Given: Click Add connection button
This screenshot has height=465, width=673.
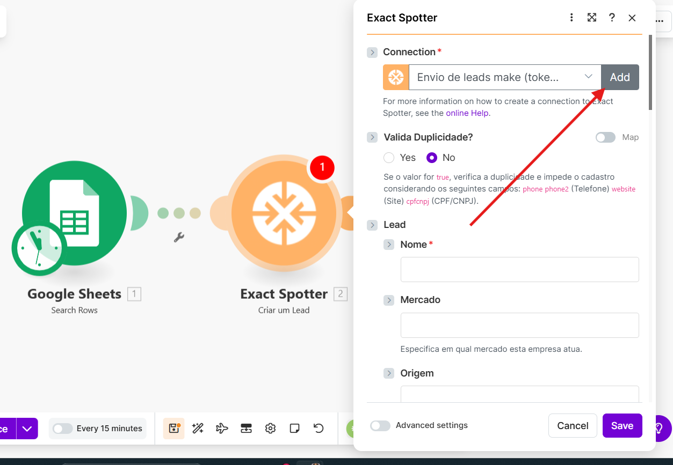Looking at the screenshot, I should 620,77.
